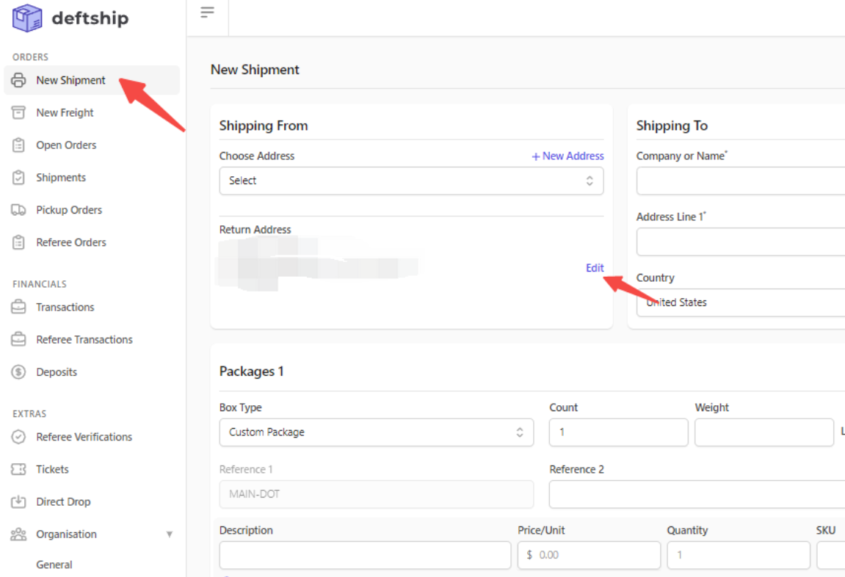Edit the Return Address

(595, 268)
